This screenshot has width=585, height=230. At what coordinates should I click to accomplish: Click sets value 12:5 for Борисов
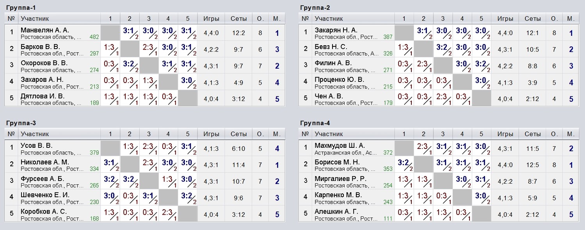533,165
